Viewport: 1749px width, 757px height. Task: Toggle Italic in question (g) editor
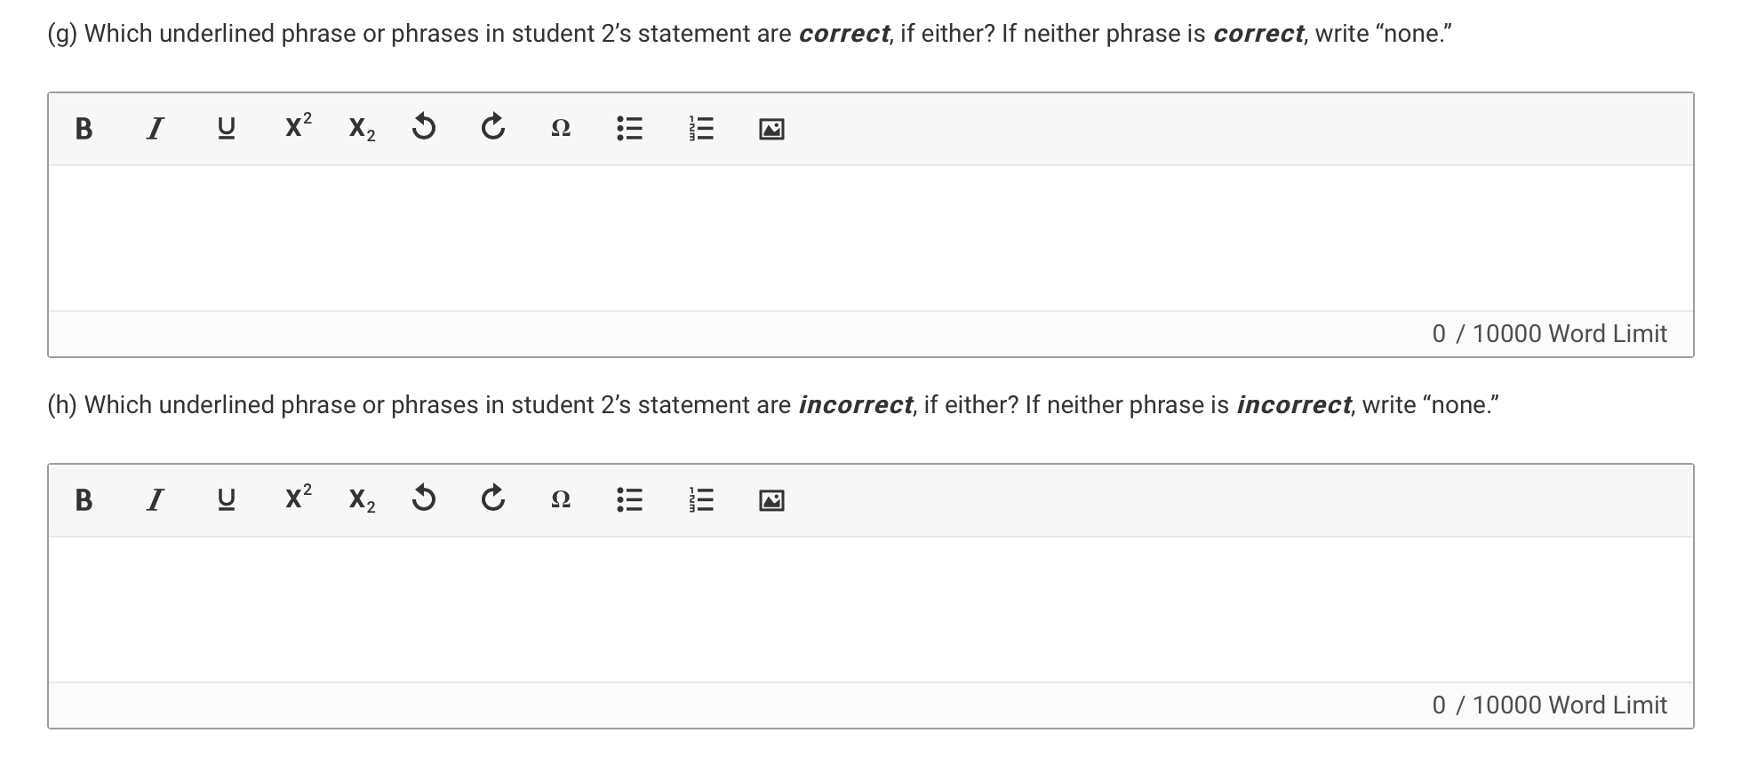[x=155, y=129]
